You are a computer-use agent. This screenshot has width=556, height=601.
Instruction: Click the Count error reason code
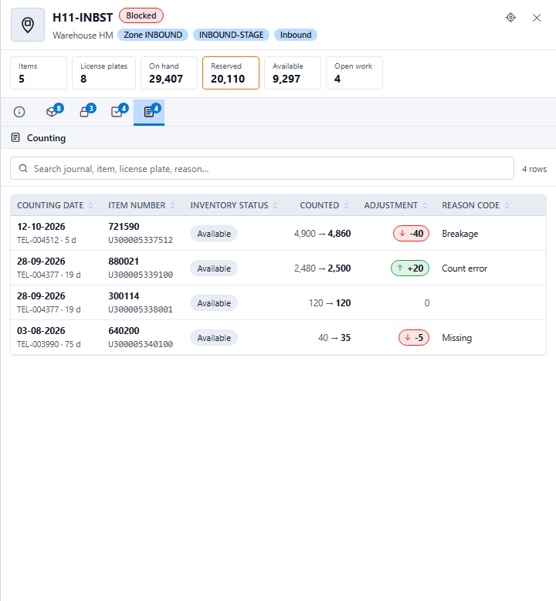pyautogui.click(x=464, y=268)
